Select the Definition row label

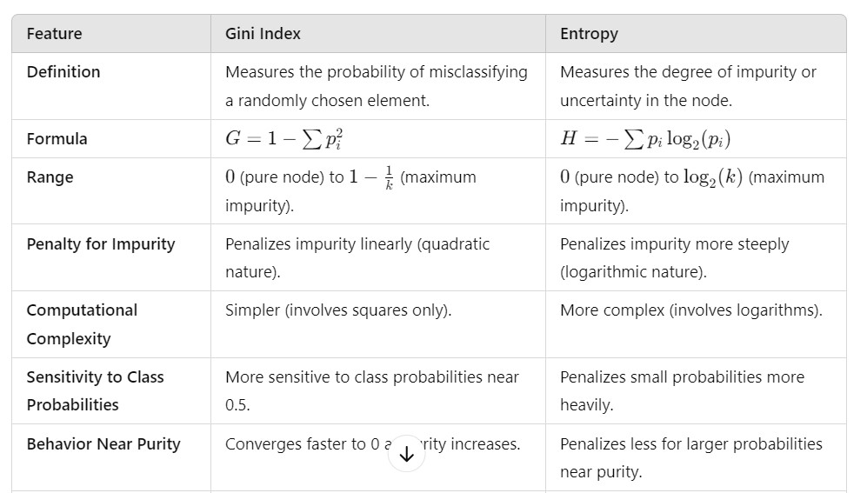(63, 72)
